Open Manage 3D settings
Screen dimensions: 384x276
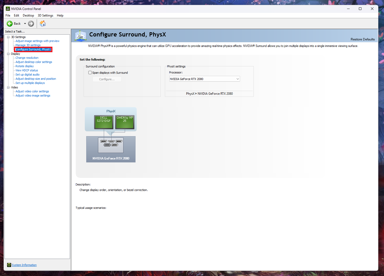click(x=28, y=45)
